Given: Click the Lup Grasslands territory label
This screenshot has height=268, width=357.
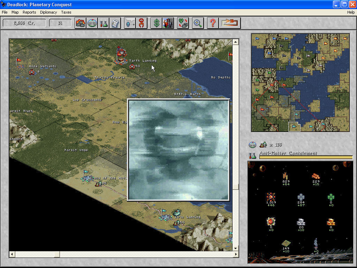Looking at the screenshot, I should pos(87,100).
